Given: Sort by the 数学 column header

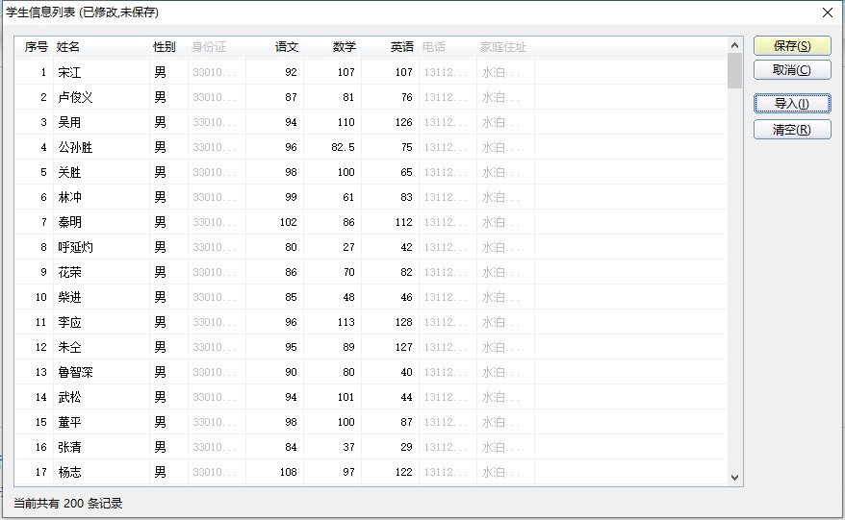Looking at the screenshot, I should (345, 47).
